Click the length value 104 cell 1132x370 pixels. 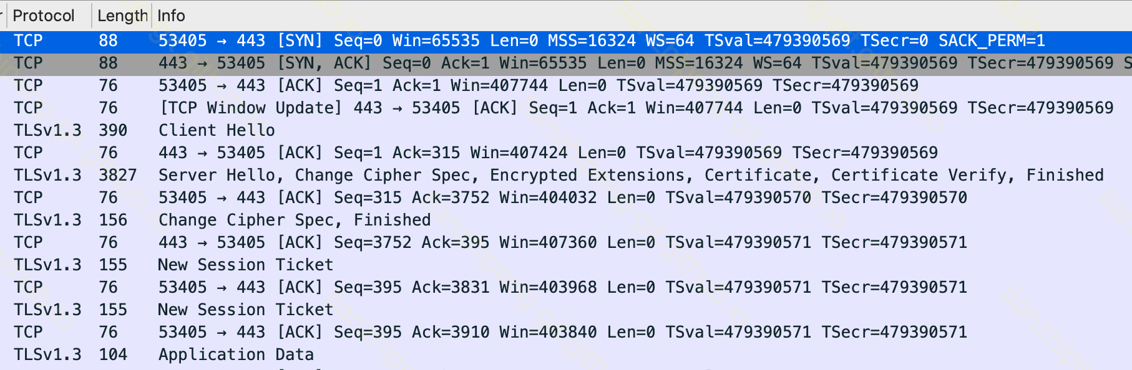click(x=113, y=354)
